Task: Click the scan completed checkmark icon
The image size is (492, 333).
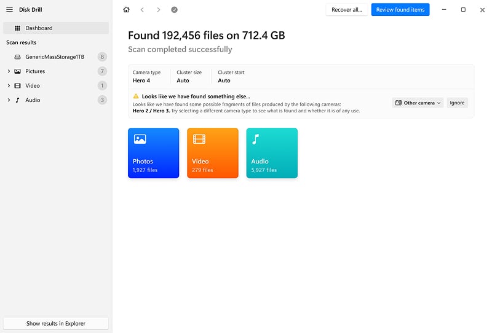Action: (x=175, y=10)
